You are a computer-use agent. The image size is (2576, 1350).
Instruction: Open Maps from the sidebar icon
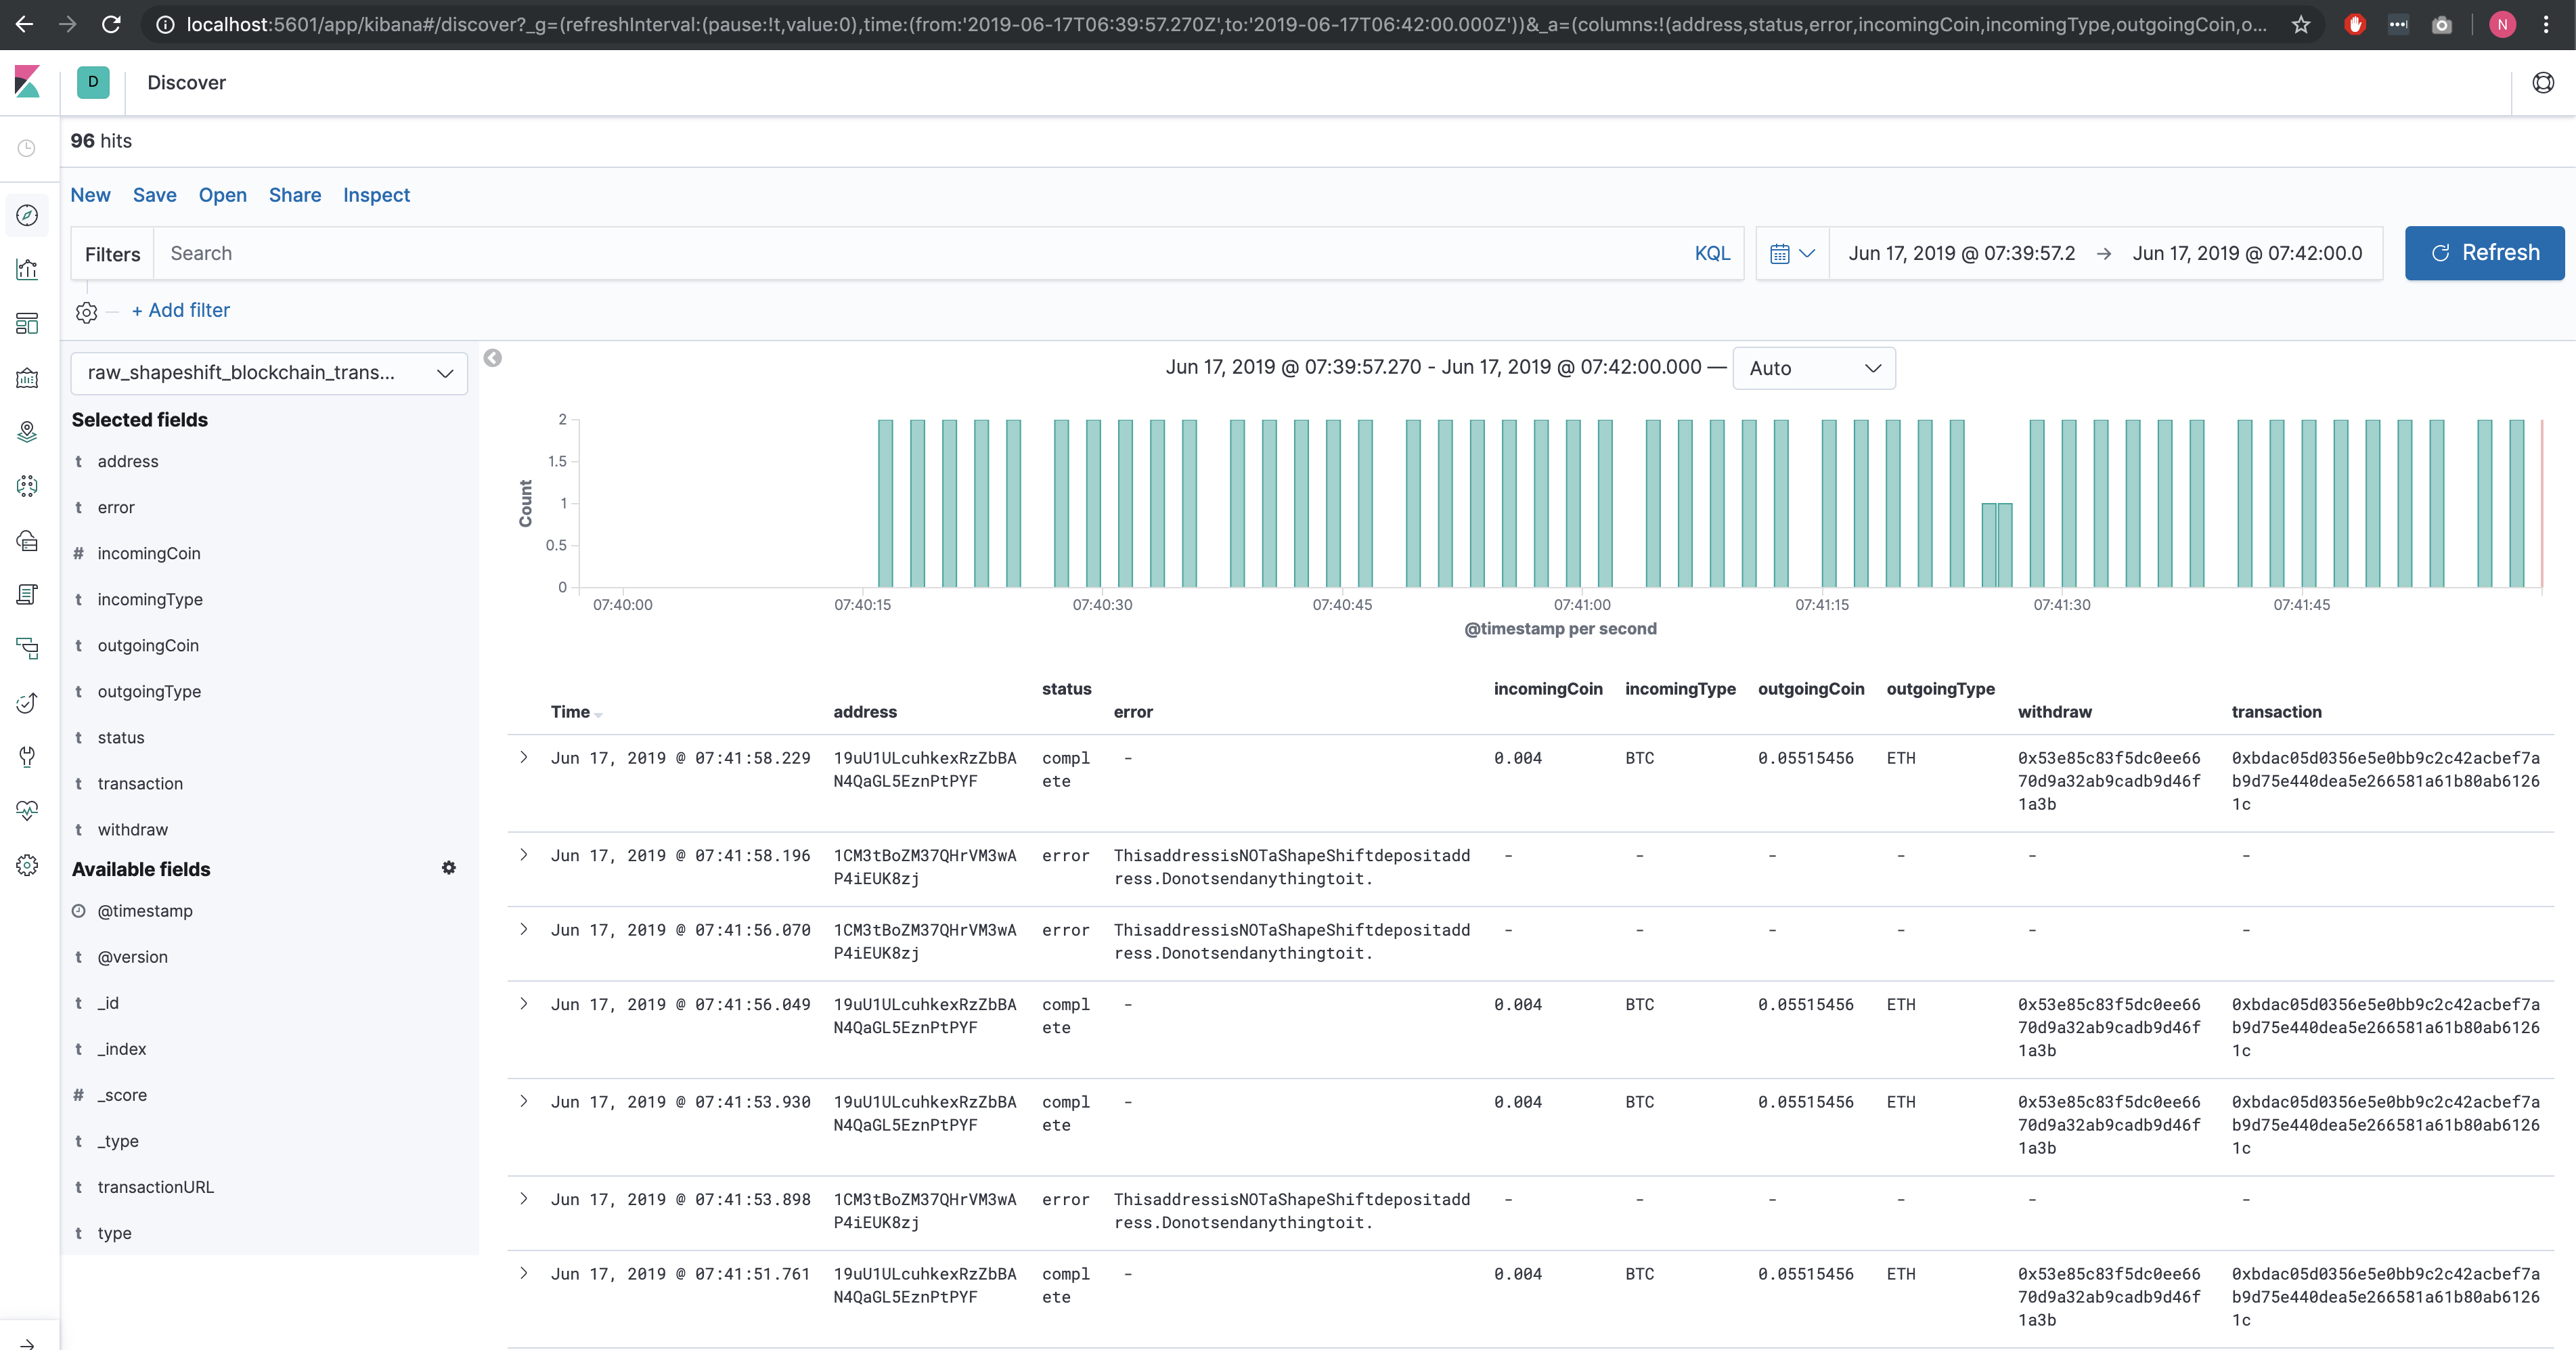coord(27,432)
